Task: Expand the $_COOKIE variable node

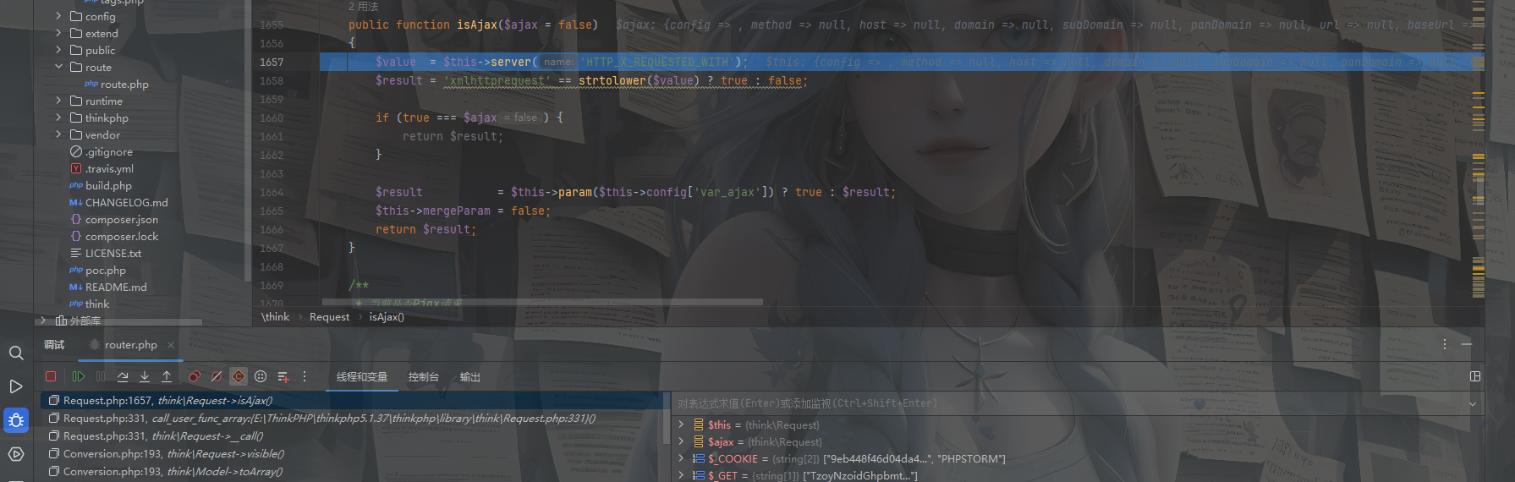Action: coord(682,458)
